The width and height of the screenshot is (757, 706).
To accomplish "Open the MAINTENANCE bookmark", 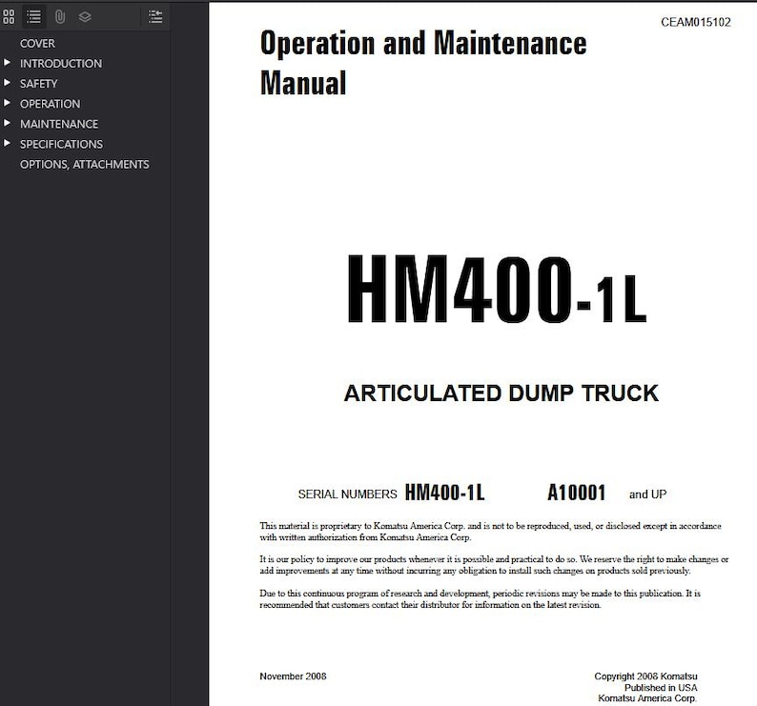I will [59, 124].
